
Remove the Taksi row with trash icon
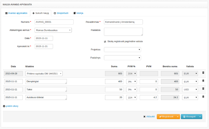[203, 89]
